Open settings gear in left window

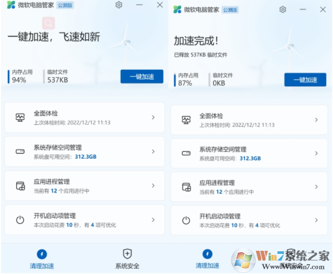point(119,5)
